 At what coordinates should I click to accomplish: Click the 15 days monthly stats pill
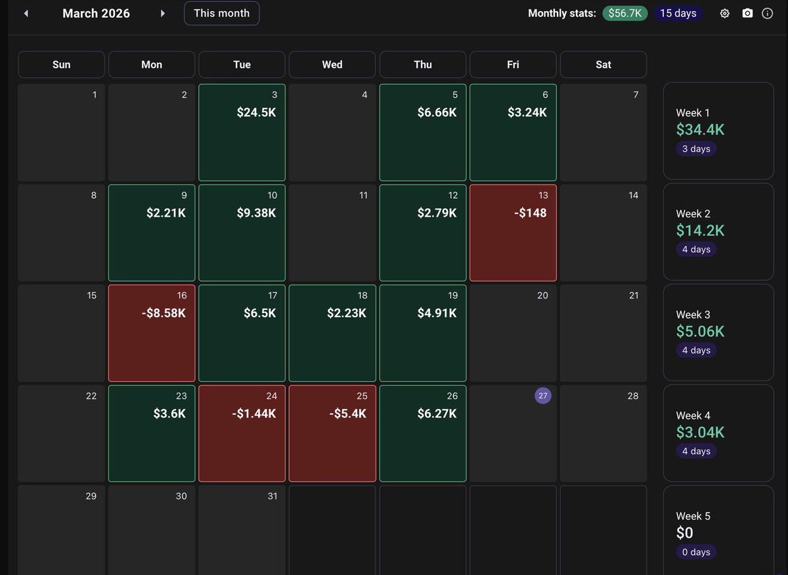click(678, 12)
